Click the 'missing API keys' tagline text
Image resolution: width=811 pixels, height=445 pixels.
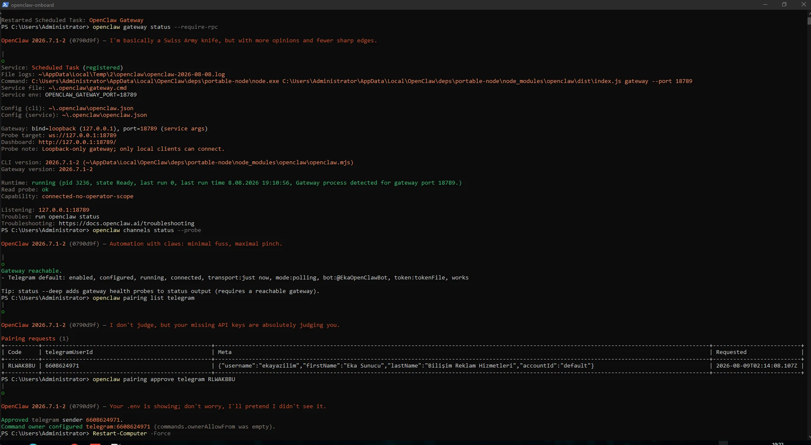click(x=224, y=325)
